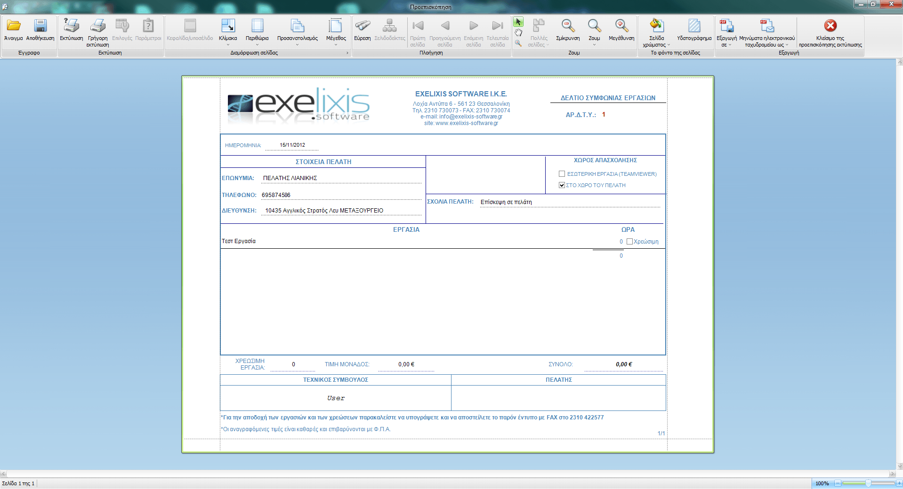Open the Margins dropdown

coord(257,32)
